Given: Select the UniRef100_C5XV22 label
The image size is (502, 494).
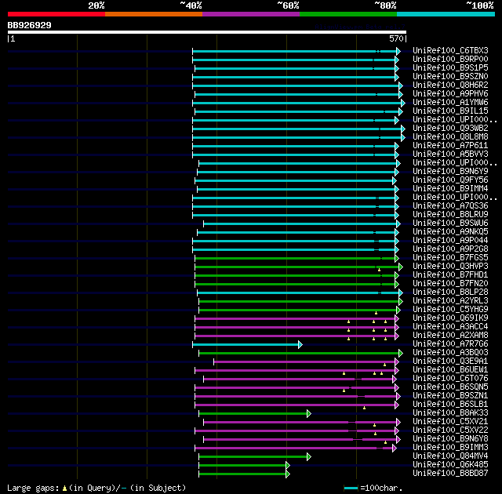Looking at the screenshot, I should 450,430.
